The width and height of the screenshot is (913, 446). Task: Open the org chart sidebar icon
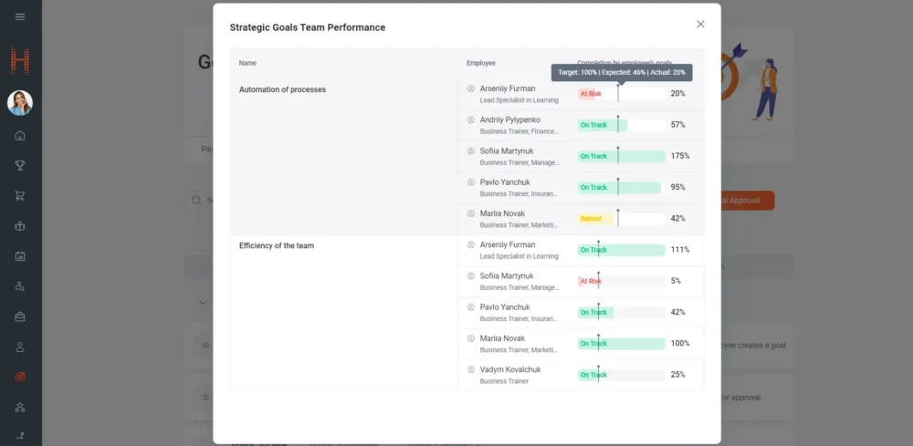tap(20, 407)
